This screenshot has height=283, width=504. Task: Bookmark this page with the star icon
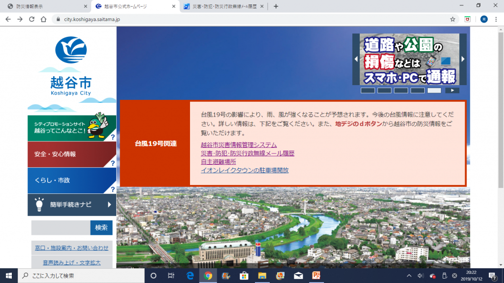click(452, 19)
